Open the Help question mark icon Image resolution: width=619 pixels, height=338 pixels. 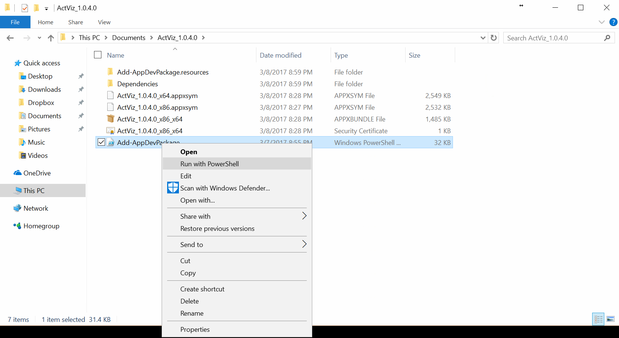point(613,22)
